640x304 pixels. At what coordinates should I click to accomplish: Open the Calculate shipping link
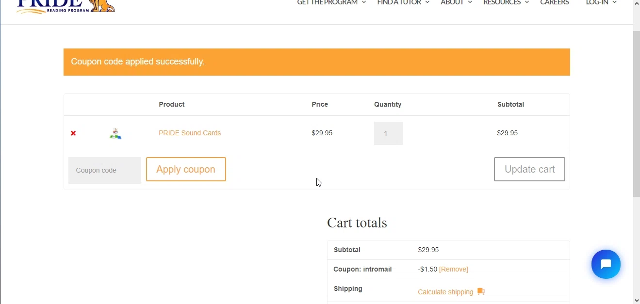tap(445, 292)
